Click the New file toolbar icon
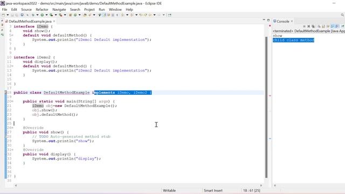Image resolution: width=345 pixels, height=194 pixels. click(x=3, y=15)
